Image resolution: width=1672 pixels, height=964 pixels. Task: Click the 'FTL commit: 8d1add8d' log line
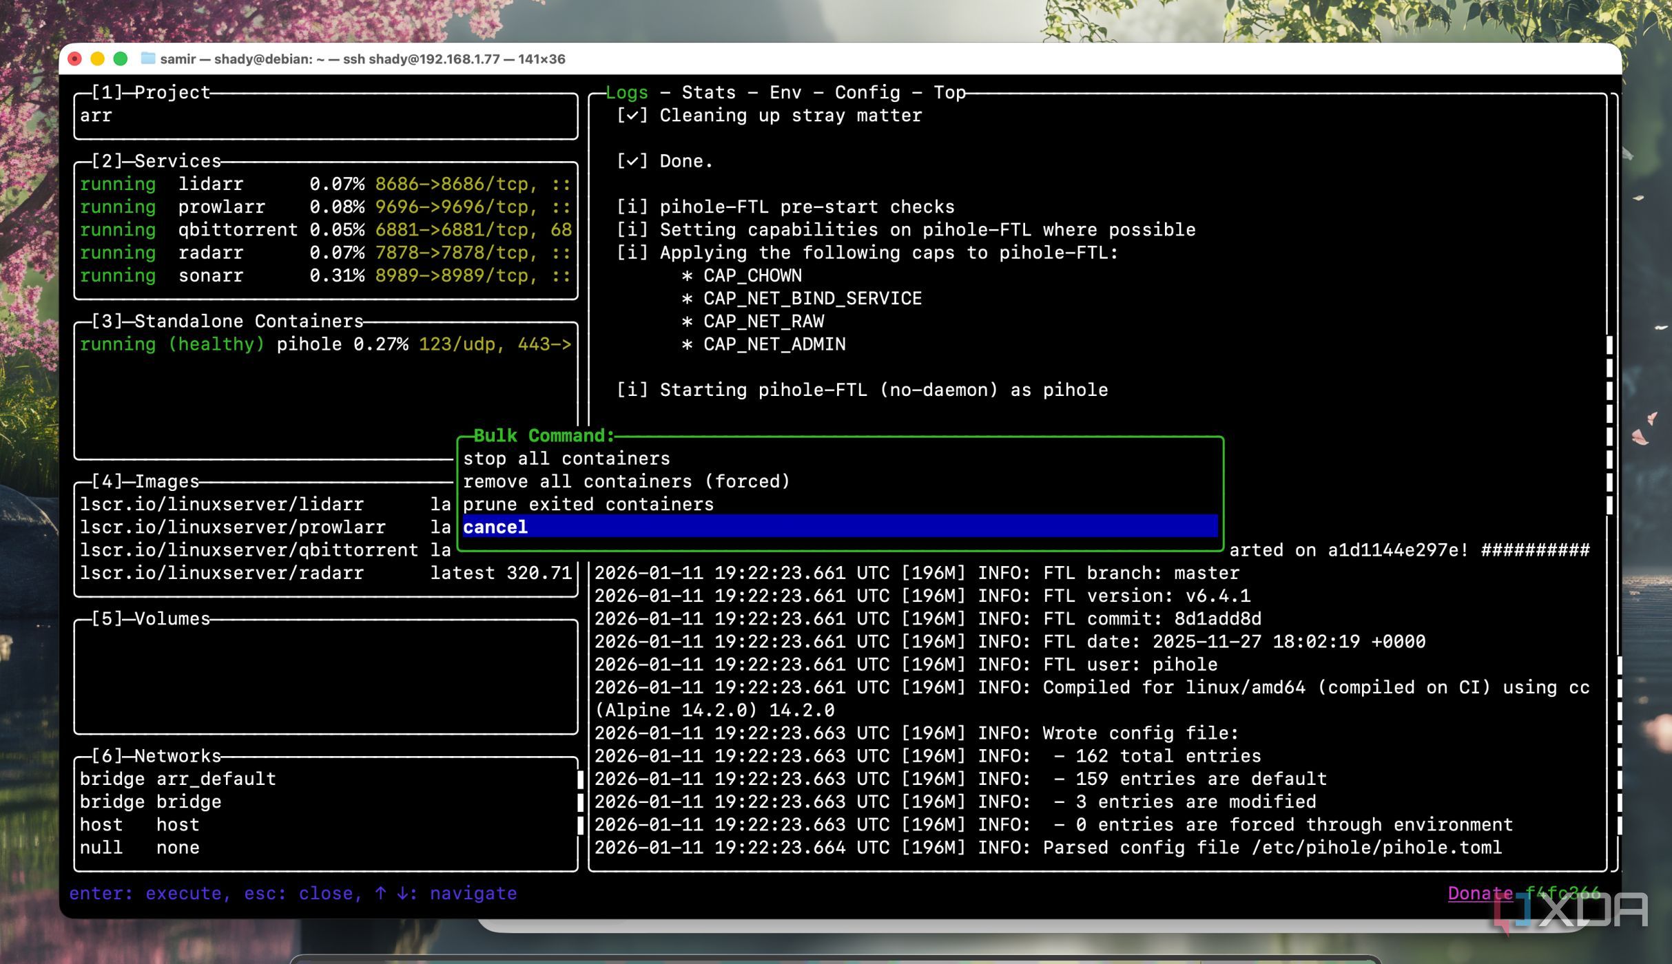pyautogui.click(x=927, y=618)
